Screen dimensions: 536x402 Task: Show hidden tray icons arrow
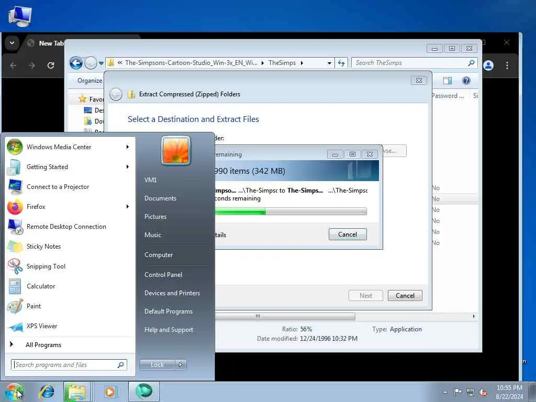(x=445, y=392)
